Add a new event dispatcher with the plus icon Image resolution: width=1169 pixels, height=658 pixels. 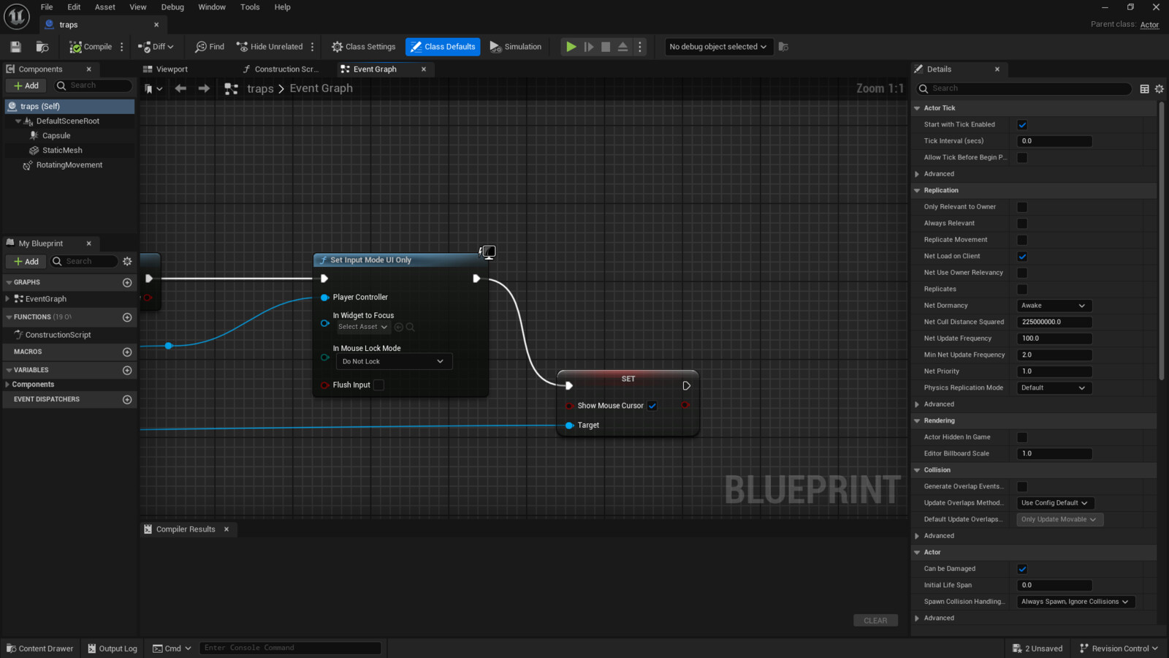(127, 400)
